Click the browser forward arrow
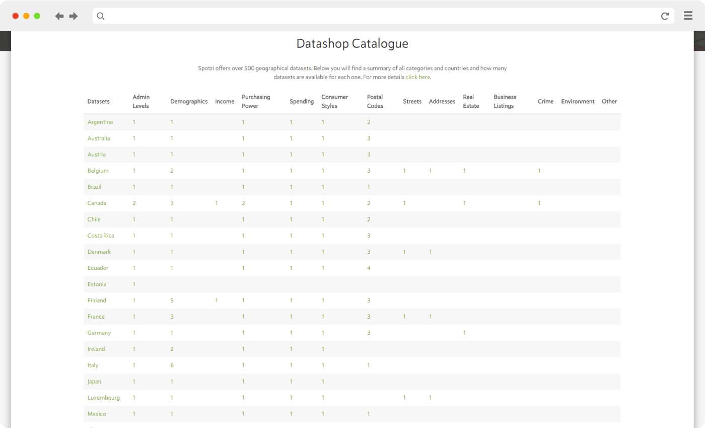 (x=74, y=16)
